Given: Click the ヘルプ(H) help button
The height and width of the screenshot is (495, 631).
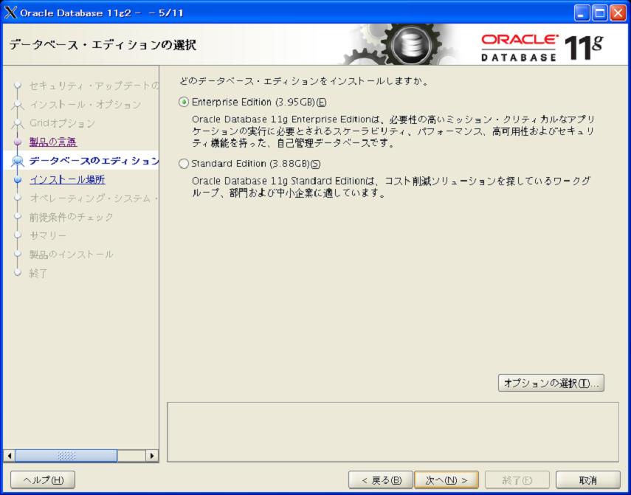Looking at the screenshot, I should click(43, 480).
